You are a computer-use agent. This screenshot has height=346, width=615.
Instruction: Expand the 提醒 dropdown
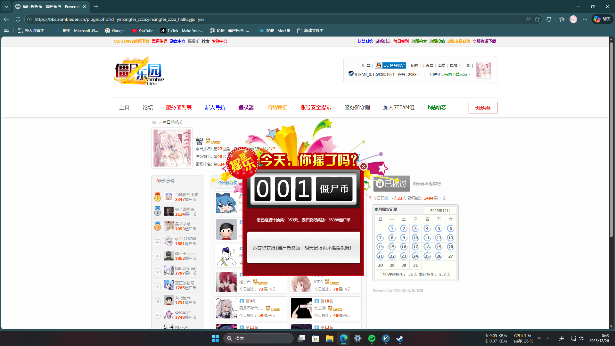point(455,65)
